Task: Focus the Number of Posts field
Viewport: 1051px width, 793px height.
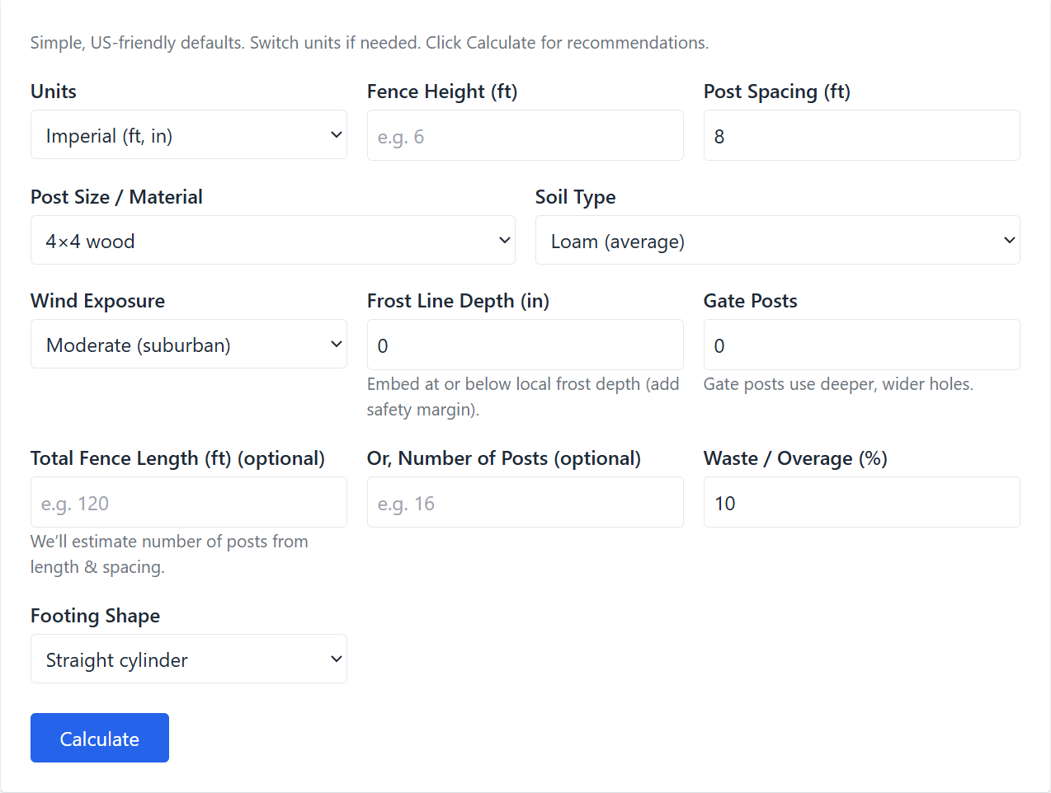Action: tap(525, 503)
